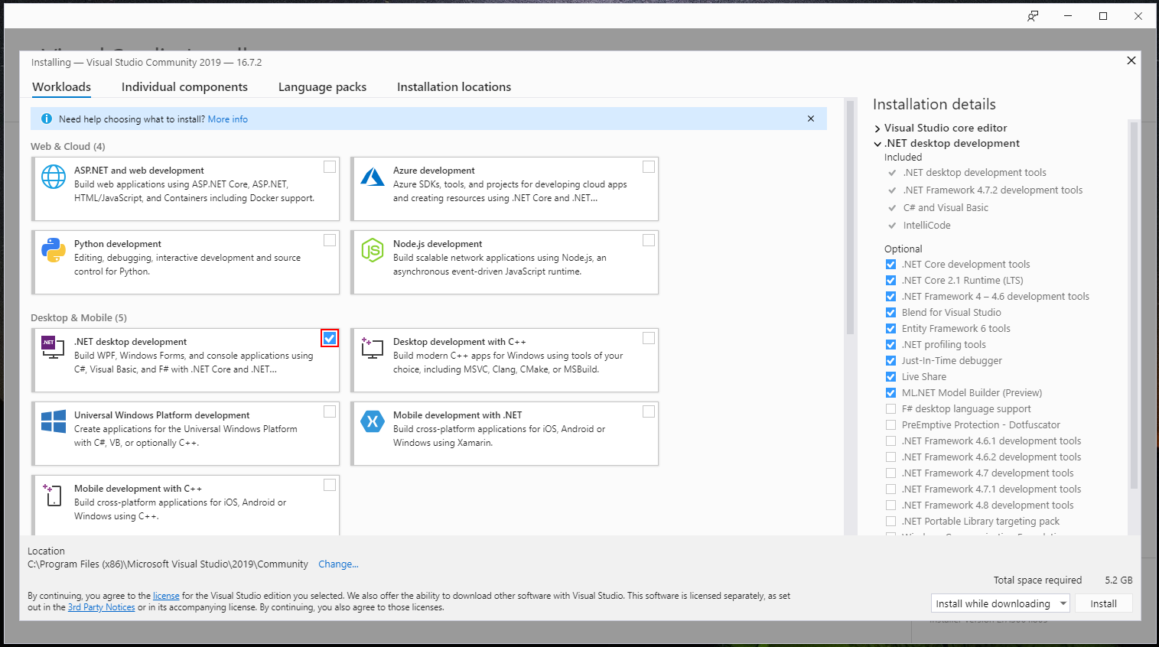Expand Visual Studio core editor details
1159x647 pixels.
(x=877, y=128)
